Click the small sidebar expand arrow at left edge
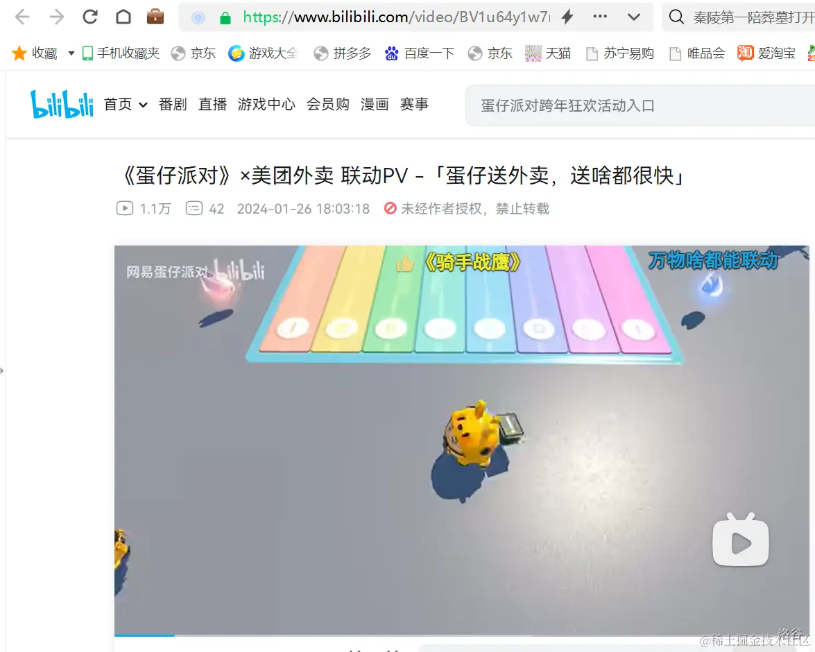The height and width of the screenshot is (652, 815). 2,370
